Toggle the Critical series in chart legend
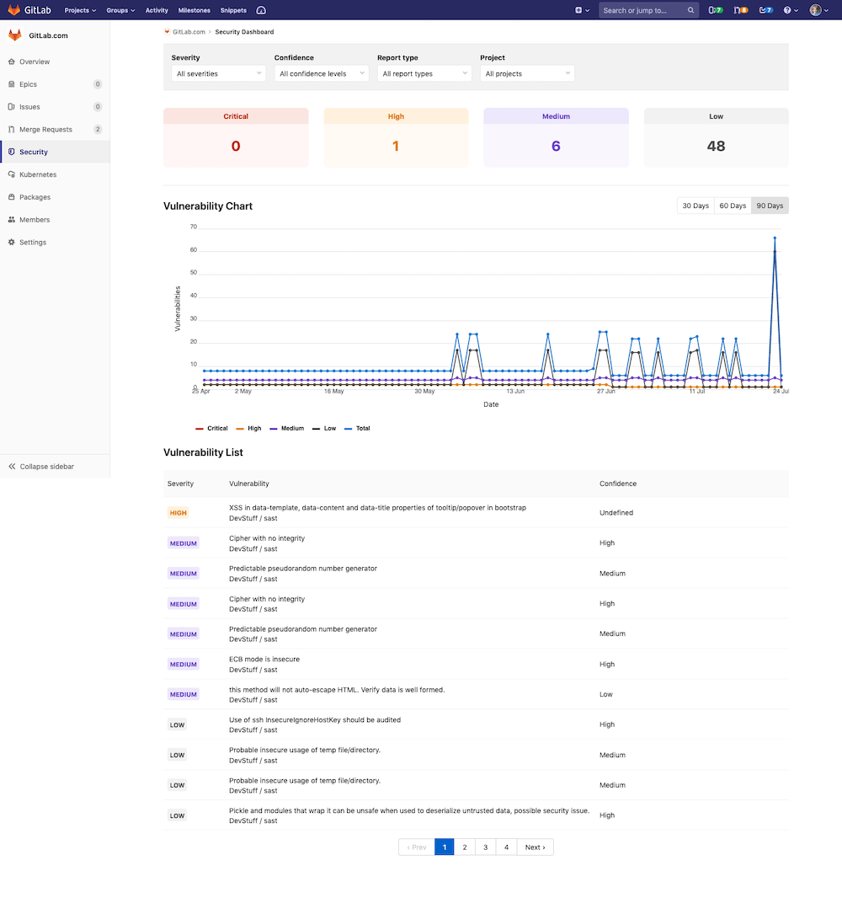842x914 pixels. (x=211, y=428)
